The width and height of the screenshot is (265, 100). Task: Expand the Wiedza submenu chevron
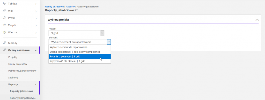point(36,33)
